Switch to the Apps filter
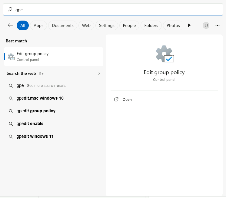 pos(38,25)
